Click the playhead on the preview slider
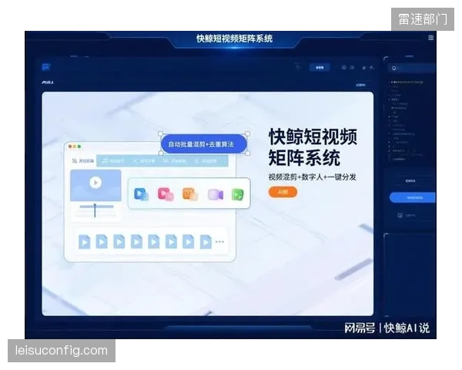Image resolution: width=462 pixels, height=370 pixels. coord(95,210)
